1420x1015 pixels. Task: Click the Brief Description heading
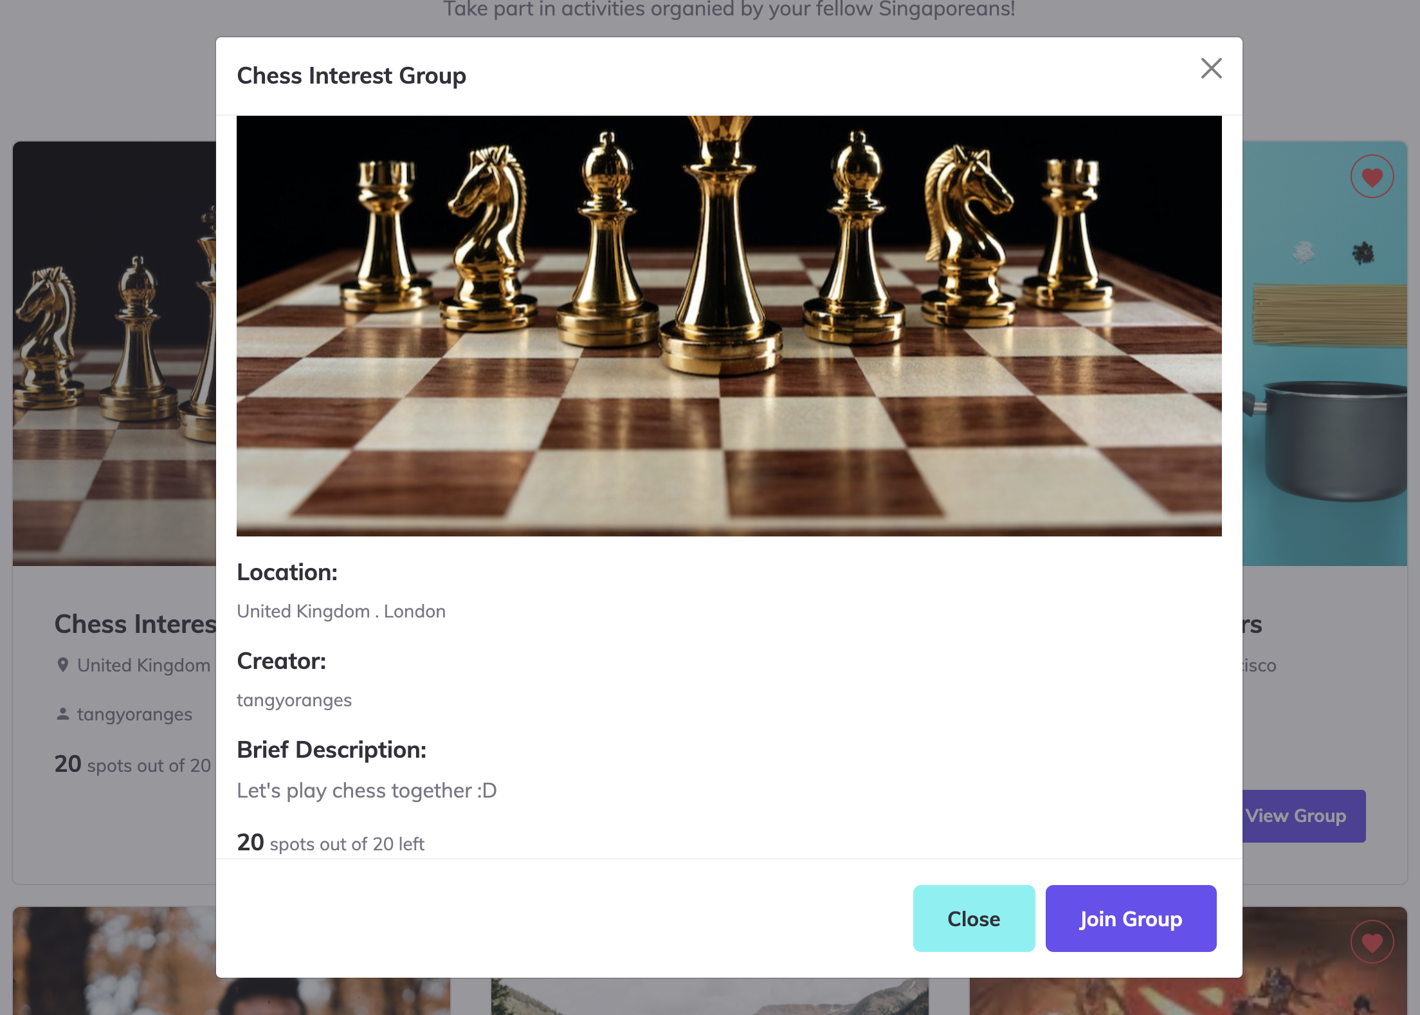pyautogui.click(x=331, y=750)
